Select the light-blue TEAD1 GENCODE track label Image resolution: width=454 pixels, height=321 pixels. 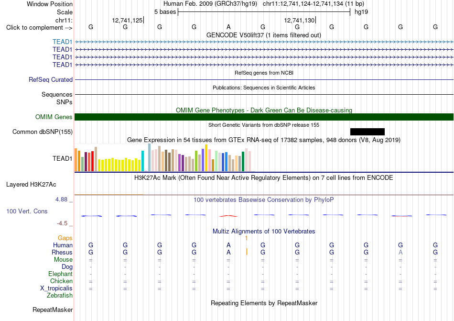tap(62, 42)
